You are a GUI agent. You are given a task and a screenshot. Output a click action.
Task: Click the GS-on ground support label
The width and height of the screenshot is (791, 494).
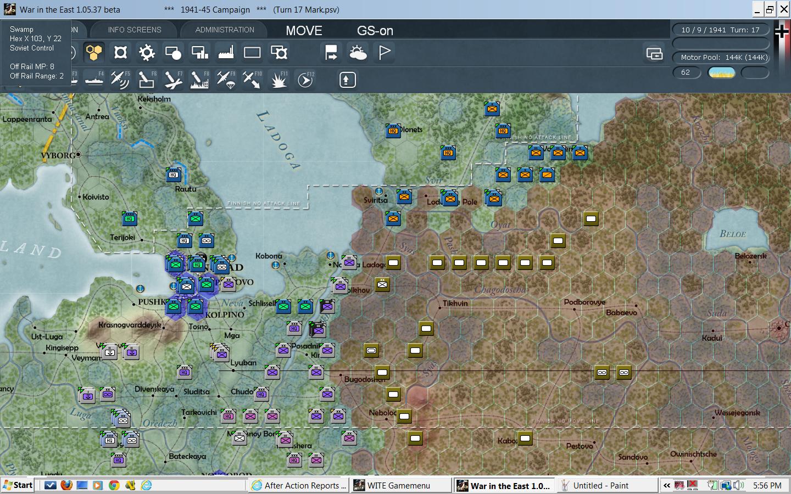pos(375,31)
